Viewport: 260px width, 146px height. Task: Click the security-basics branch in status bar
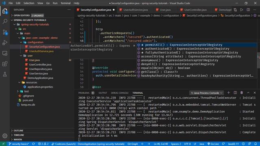(x=19, y=144)
